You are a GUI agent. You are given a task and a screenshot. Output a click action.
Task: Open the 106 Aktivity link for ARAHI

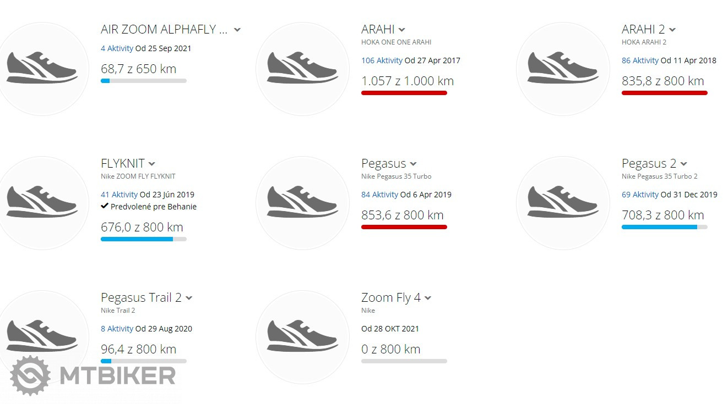coord(382,60)
